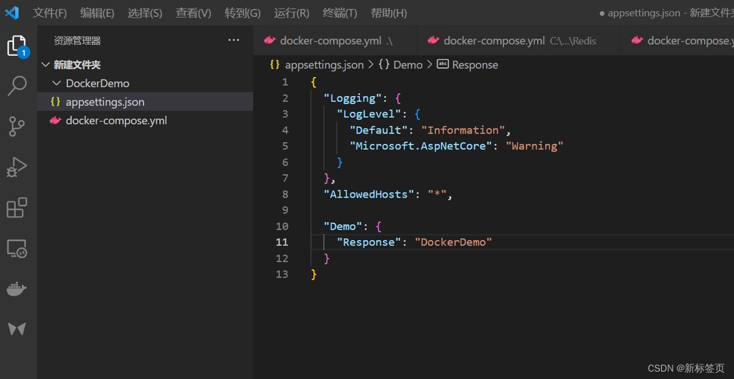
Task: Open the Explorer view in activity bar
Action: pyautogui.click(x=17, y=46)
